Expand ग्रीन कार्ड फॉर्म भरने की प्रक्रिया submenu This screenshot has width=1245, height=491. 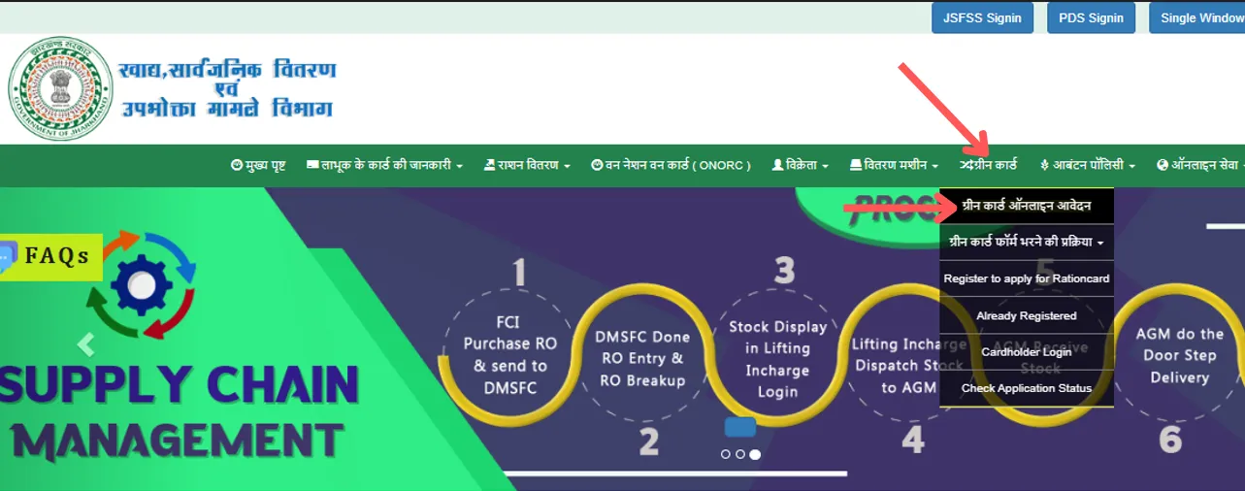click(1026, 242)
